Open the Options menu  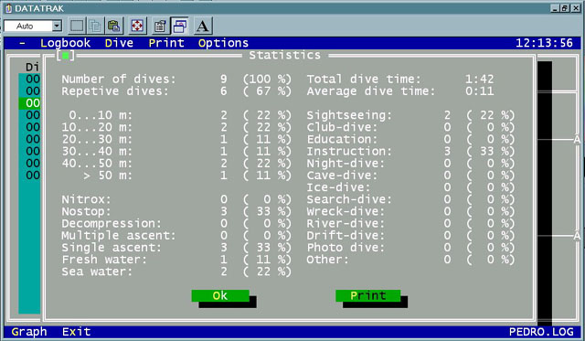[x=223, y=43]
